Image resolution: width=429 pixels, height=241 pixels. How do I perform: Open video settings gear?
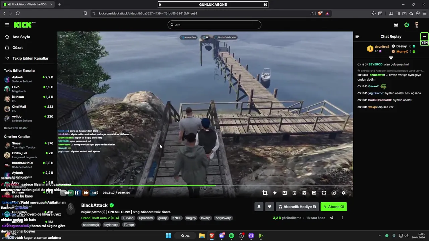[x=344, y=193]
